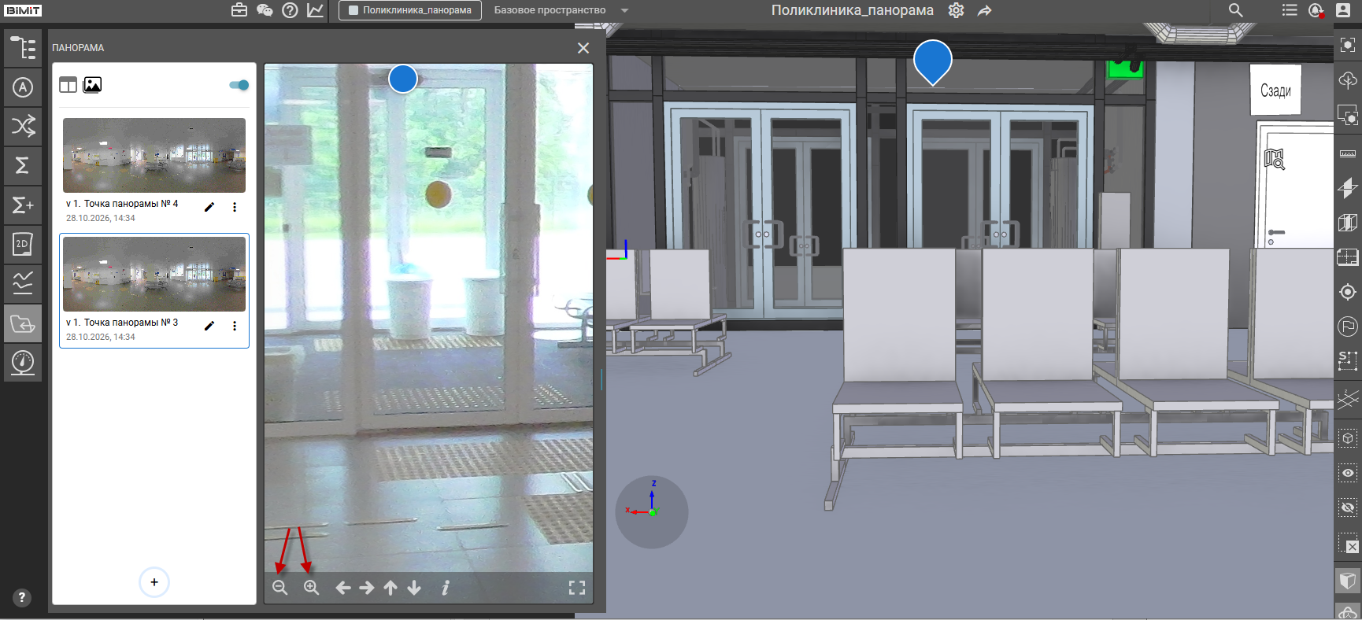The width and height of the screenshot is (1362, 620).
Task: Zoom in the panorama image
Action: 312,588
